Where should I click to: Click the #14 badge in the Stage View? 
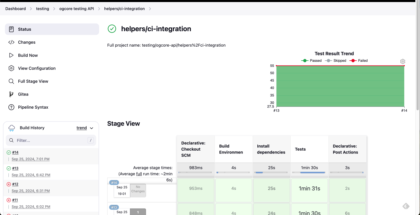114,183
